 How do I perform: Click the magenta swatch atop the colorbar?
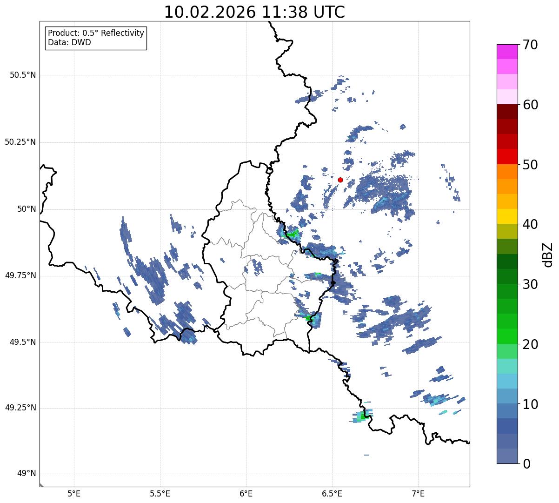pos(507,52)
